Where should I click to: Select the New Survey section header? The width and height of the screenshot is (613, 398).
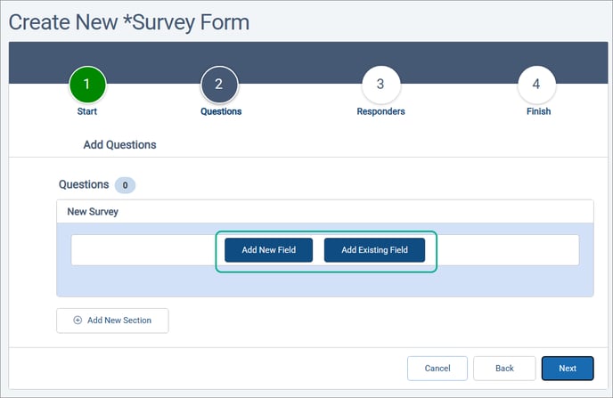93,212
